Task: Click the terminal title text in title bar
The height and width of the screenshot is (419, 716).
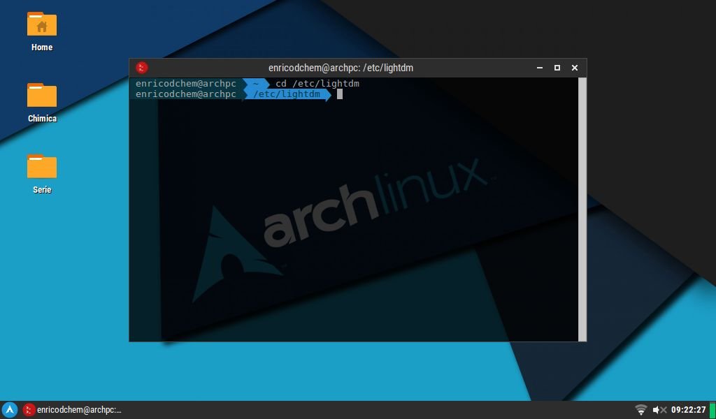Action: pos(341,68)
